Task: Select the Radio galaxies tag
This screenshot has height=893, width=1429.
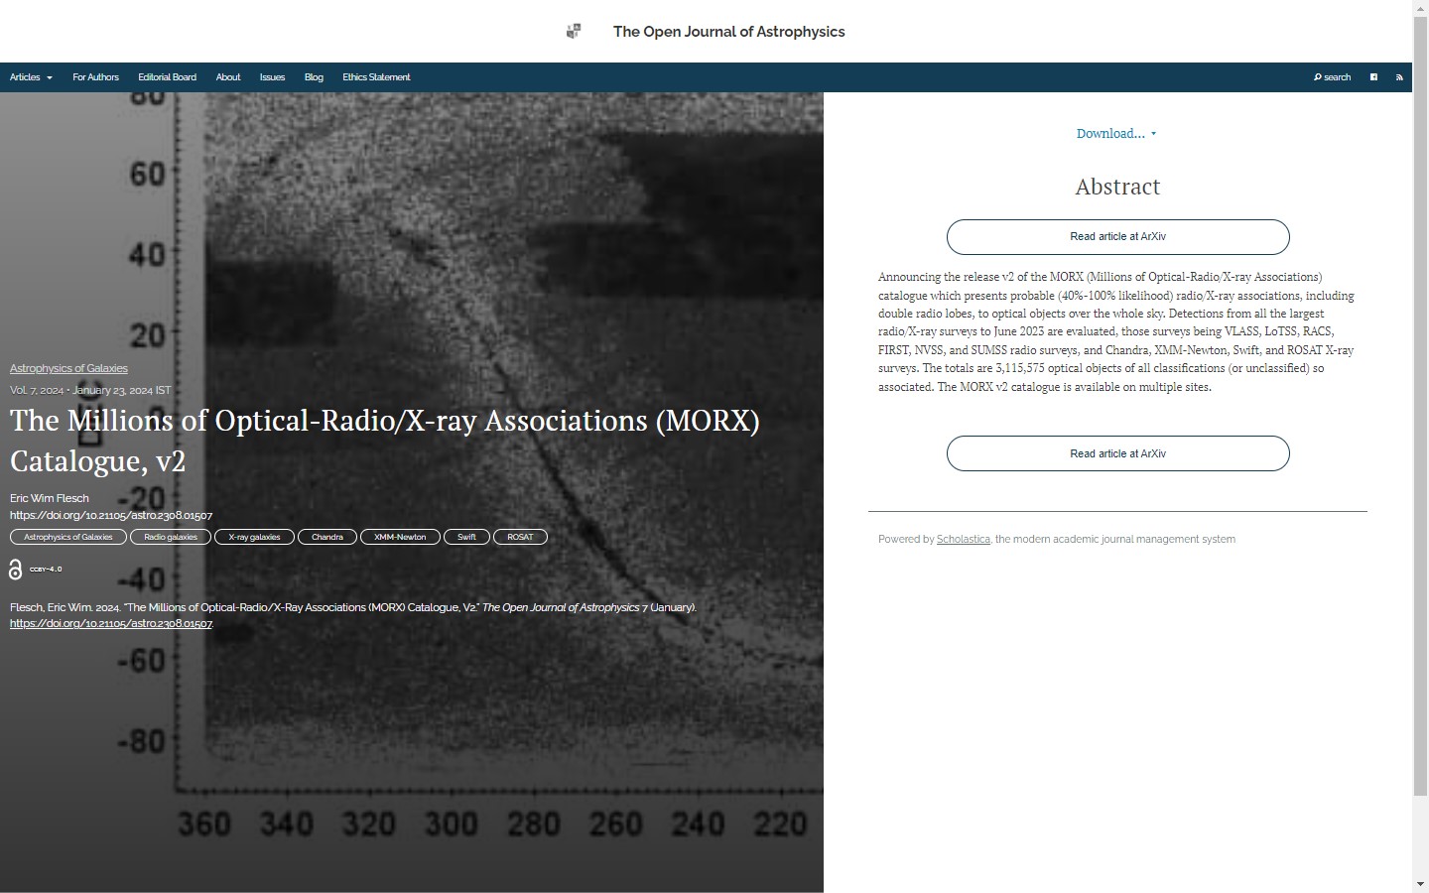Action: [x=171, y=537]
